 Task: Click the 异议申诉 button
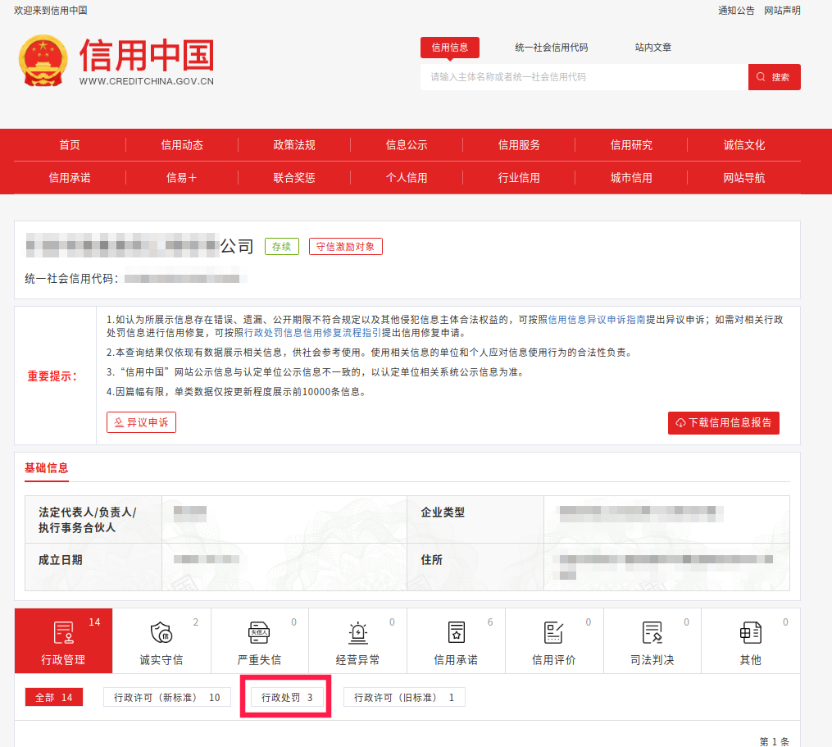click(141, 422)
